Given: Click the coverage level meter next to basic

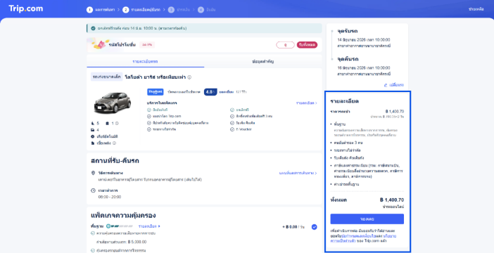Looking at the screenshot, I should (120, 226).
